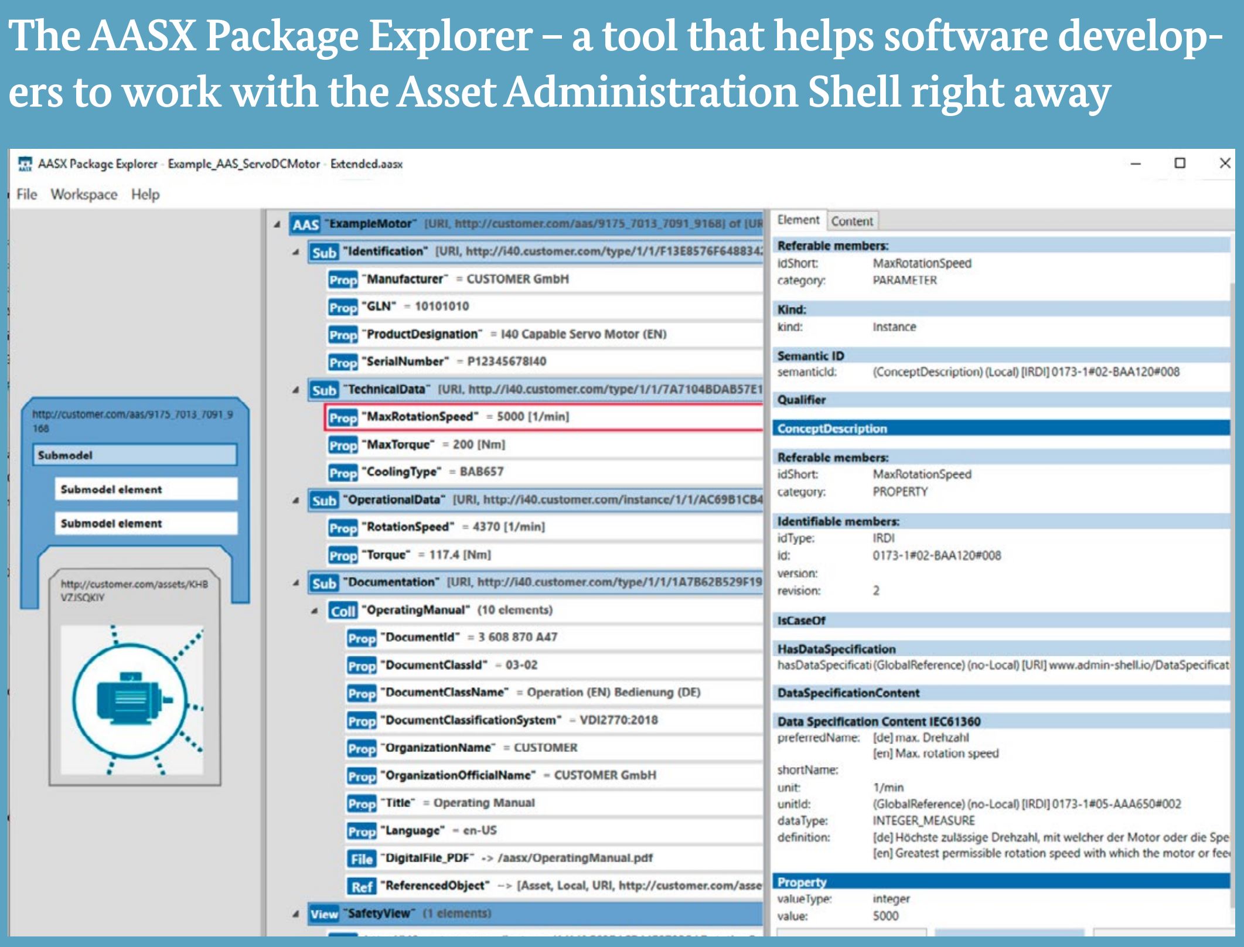Click the Sub icon beside OperationalData

(x=324, y=500)
